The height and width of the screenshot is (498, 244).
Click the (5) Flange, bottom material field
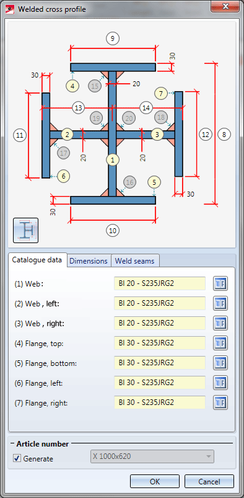tap(160, 363)
